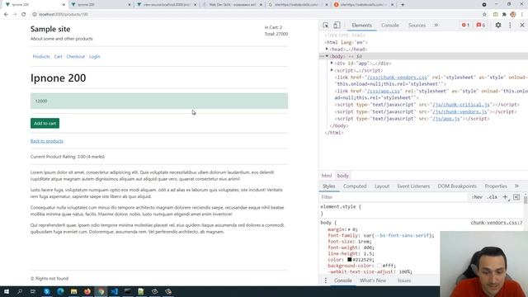Close the DevTools panel

click(522, 26)
